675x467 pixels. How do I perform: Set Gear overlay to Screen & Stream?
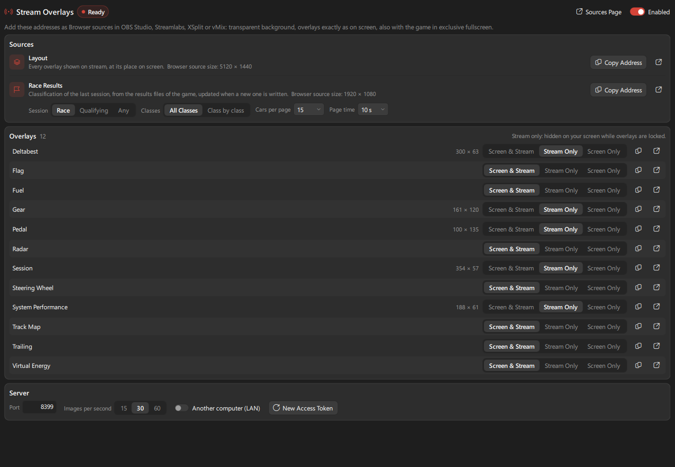tap(511, 210)
